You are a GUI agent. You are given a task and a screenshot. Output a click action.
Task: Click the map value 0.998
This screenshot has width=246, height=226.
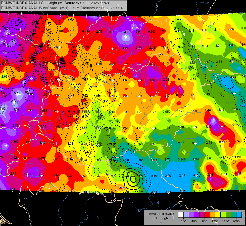pos(27,174)
